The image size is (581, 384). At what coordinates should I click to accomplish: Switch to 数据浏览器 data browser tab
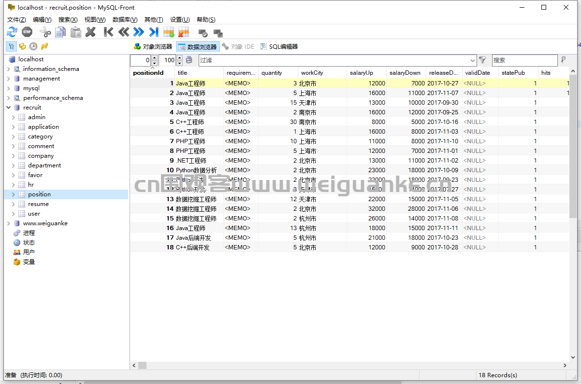click(x=198, y=47)
